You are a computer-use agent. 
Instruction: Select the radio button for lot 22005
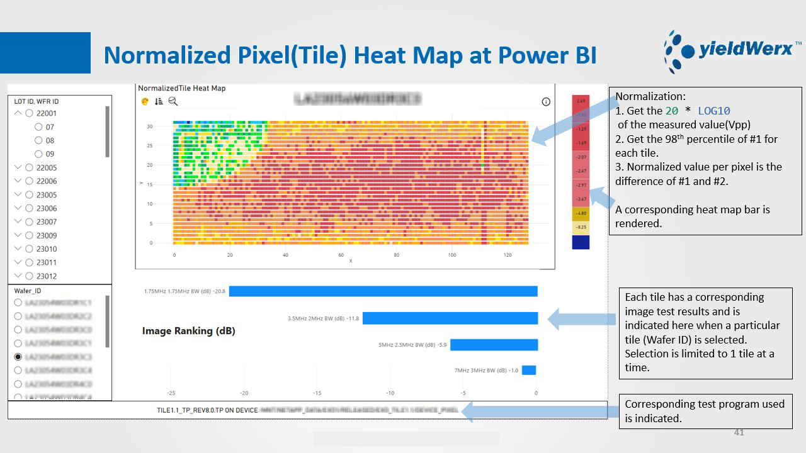29,168
